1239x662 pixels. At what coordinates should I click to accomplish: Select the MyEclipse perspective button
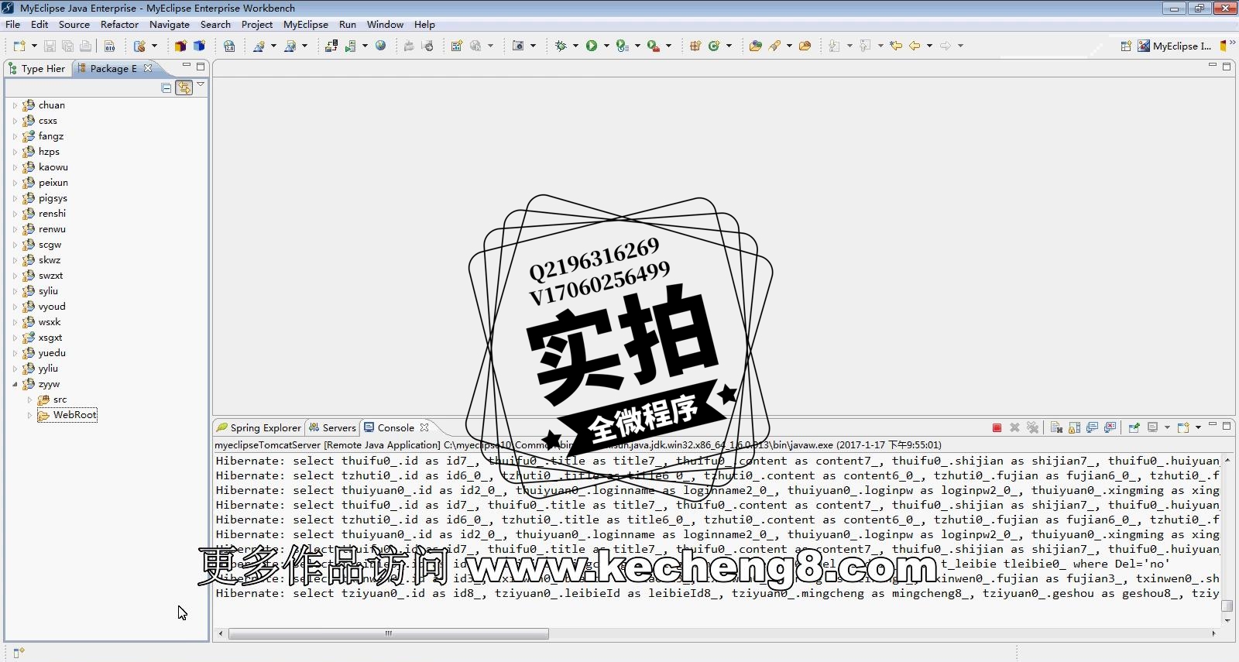tap(1174, 46)
